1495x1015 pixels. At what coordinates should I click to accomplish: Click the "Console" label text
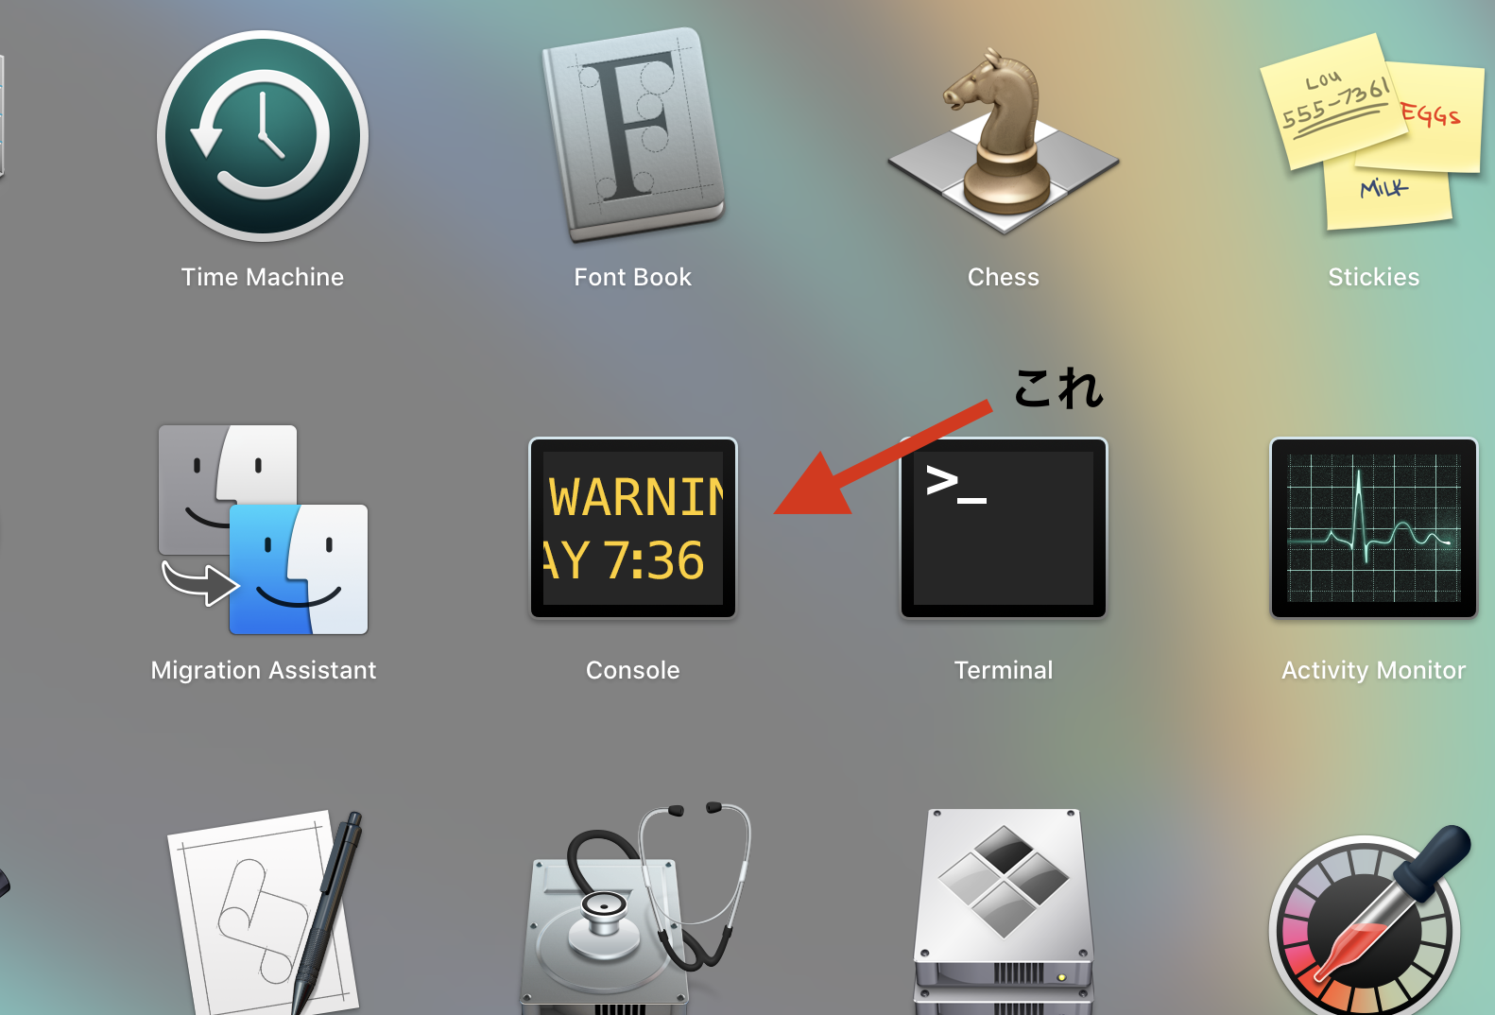[633, 670]
